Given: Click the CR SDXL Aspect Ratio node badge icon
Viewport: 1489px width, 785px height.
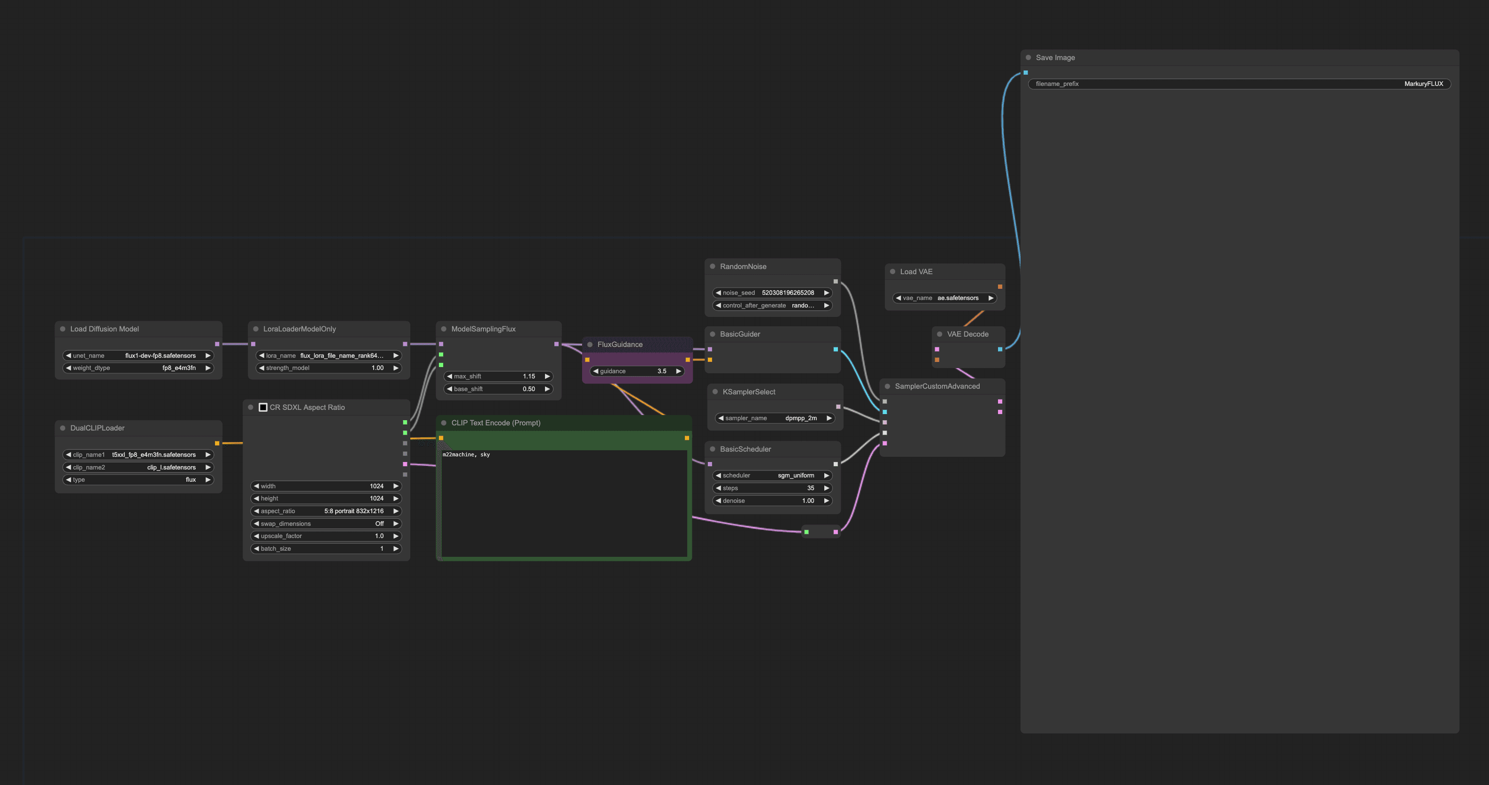Looking at the screenshot, I should click(x=263, y=408).
